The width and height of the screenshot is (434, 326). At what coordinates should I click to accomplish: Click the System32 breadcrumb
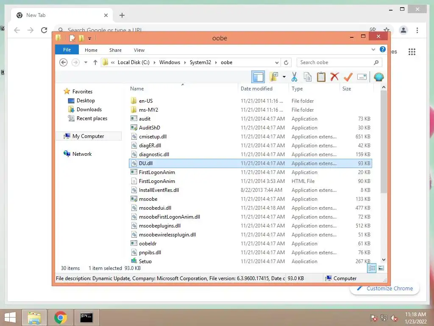tap(200, 62)
